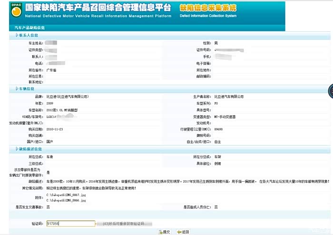This screenshot has width=333, height=235.
Task: Click the 行驶里程 value 89698
Action: pos(219,129)
